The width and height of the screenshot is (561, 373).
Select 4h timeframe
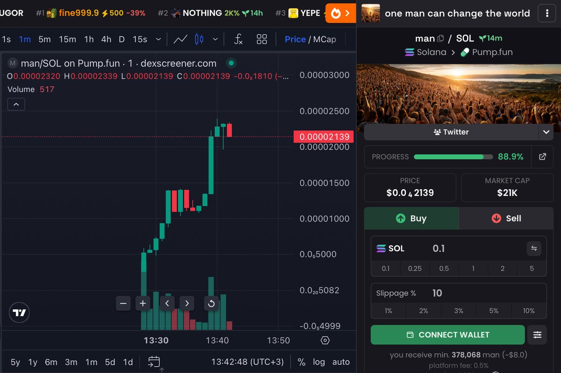(x=107, y=39)
